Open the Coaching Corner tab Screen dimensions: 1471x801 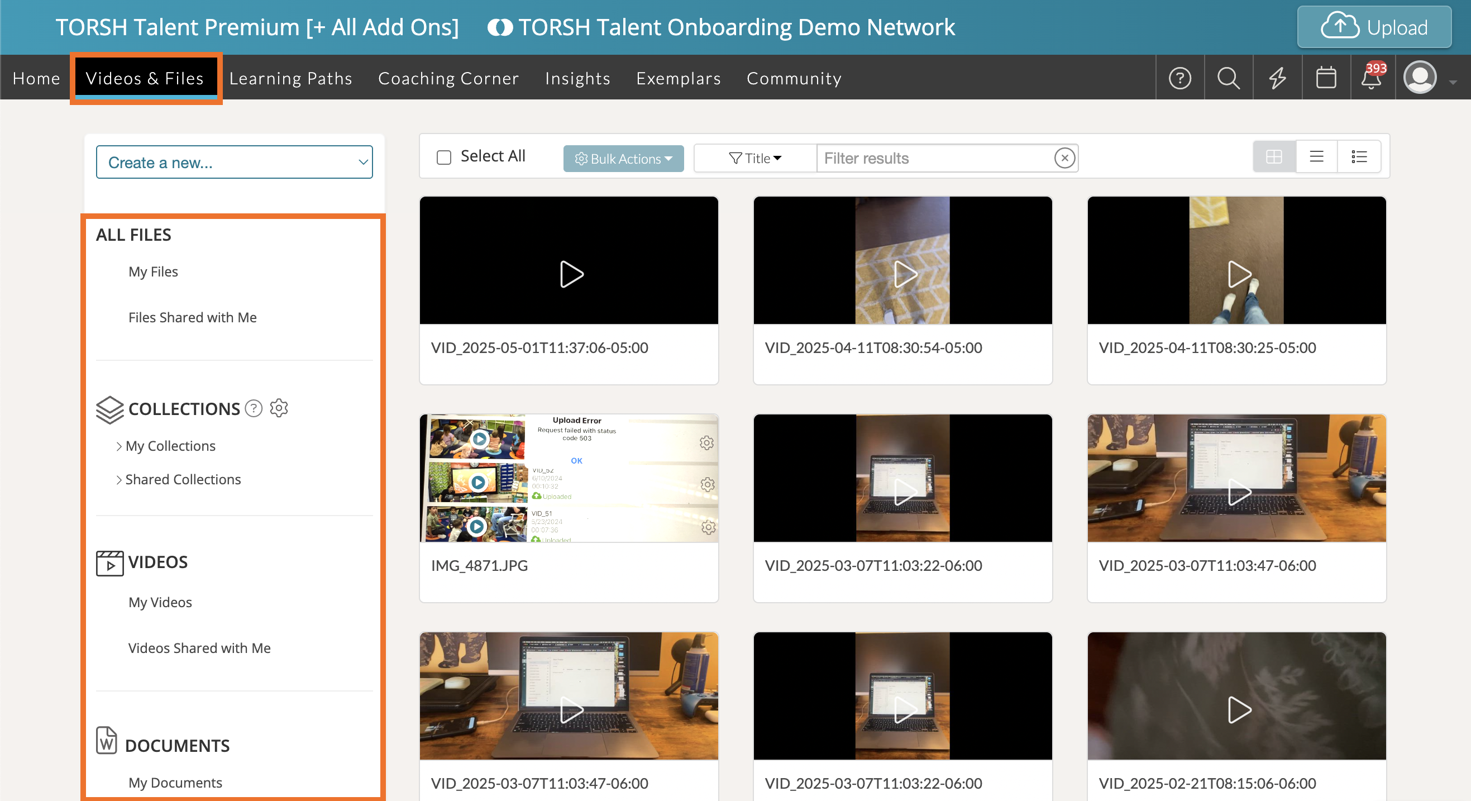point(448,78)
